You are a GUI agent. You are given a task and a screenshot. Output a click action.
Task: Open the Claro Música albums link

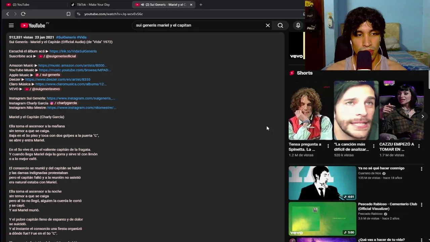click(71, 84)
